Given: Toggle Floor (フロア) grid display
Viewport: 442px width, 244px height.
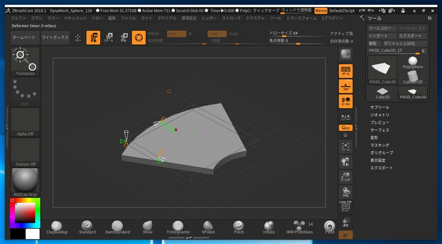Looking at the screenshot, I should coord(346,86).
